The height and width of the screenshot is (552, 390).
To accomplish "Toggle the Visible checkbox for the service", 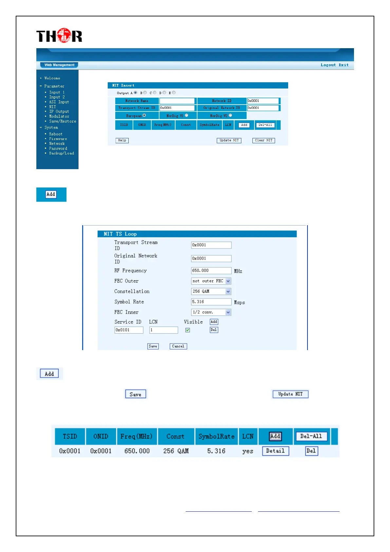I will click(188, 330).
